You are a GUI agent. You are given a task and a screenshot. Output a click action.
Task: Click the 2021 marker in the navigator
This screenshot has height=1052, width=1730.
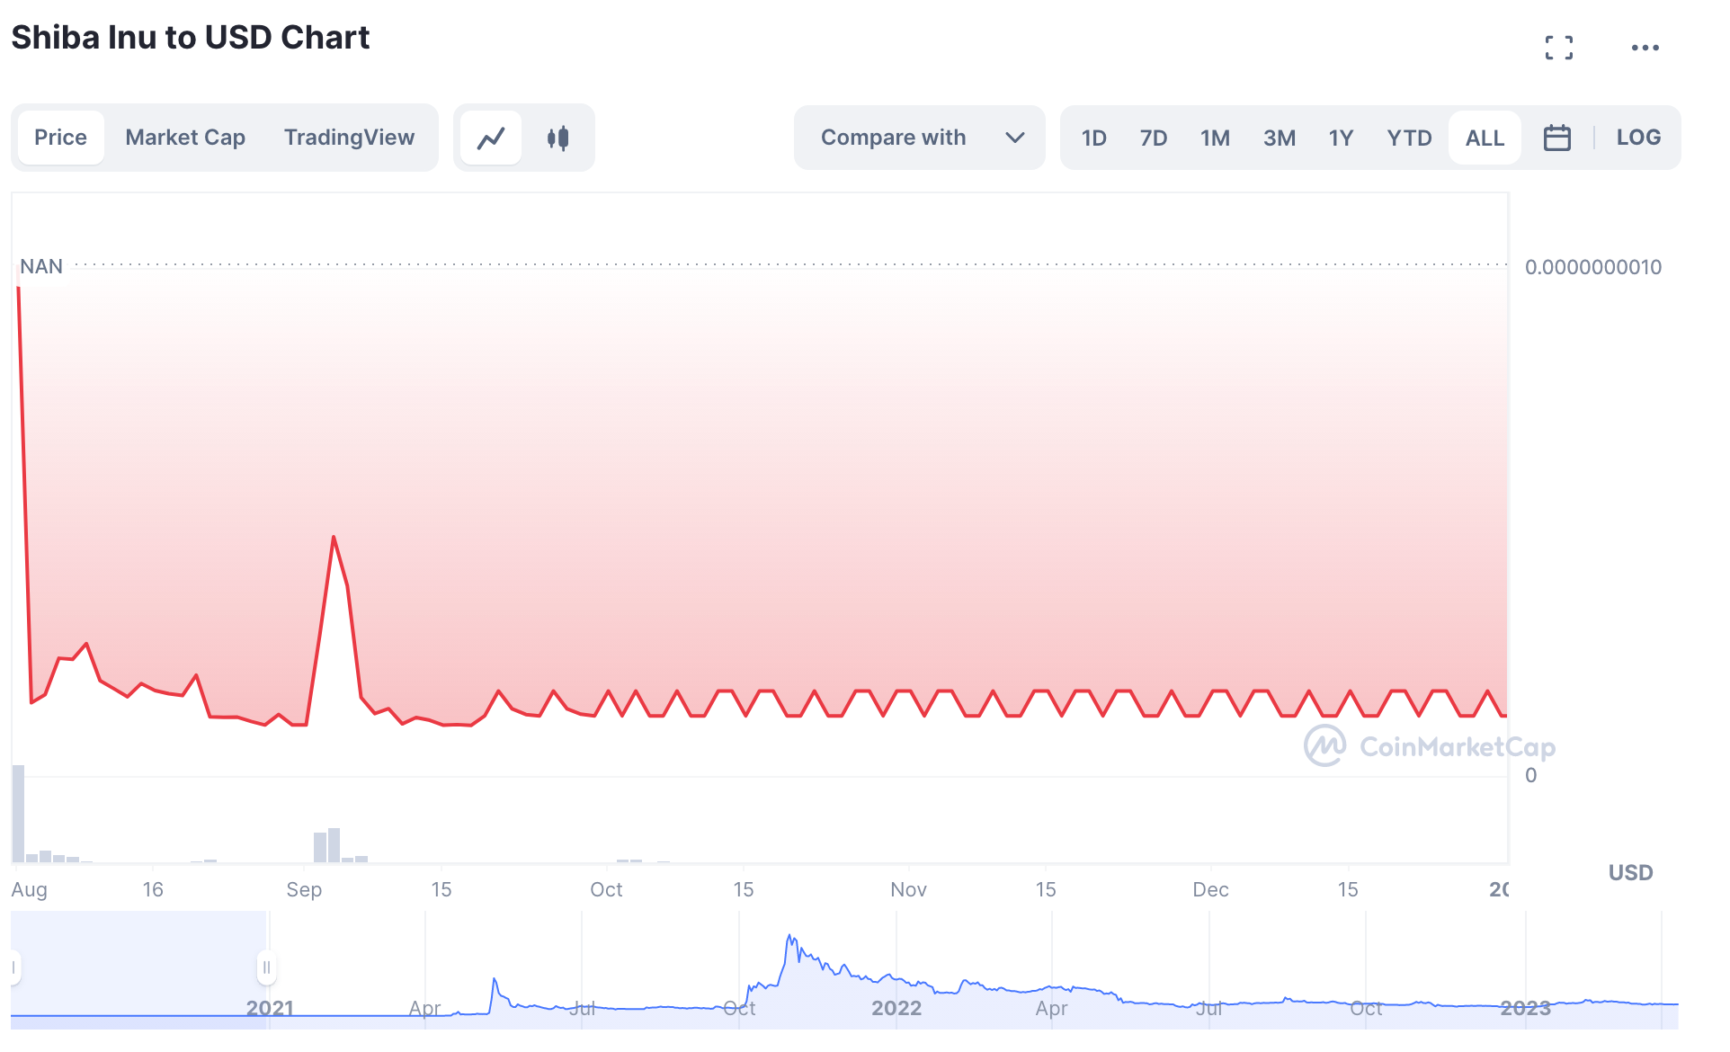click(270, 1008)
